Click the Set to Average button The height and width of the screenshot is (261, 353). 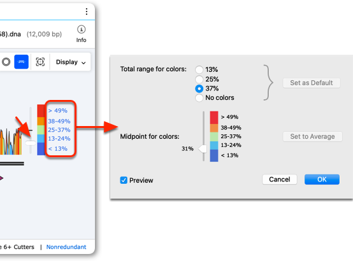point(312,137)
